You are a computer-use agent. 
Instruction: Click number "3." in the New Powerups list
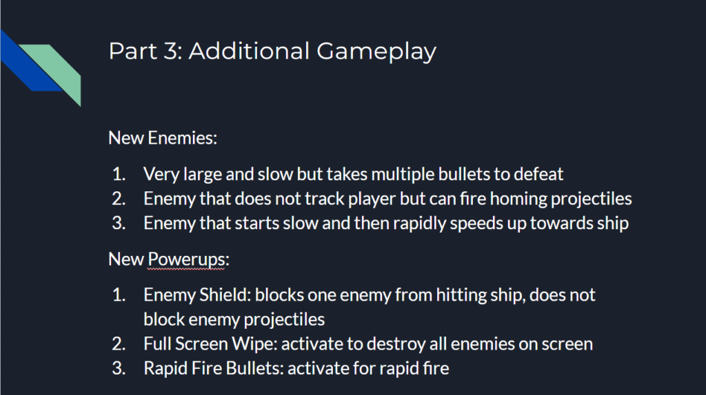pyautogui.click(x=120, y=368)
